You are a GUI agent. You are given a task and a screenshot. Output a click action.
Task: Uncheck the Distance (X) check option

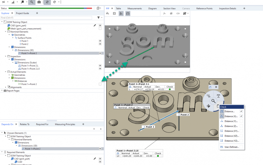[241, 116]
